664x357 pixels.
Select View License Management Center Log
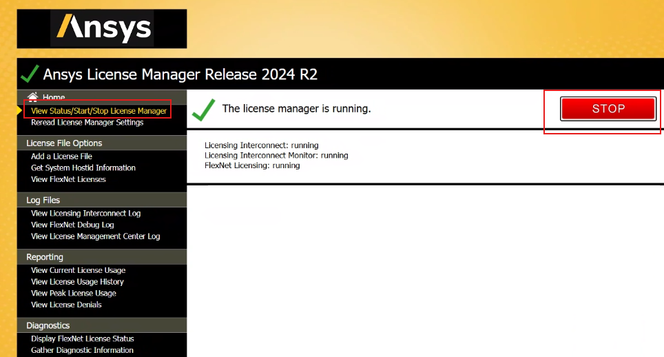tap(95, 236)
